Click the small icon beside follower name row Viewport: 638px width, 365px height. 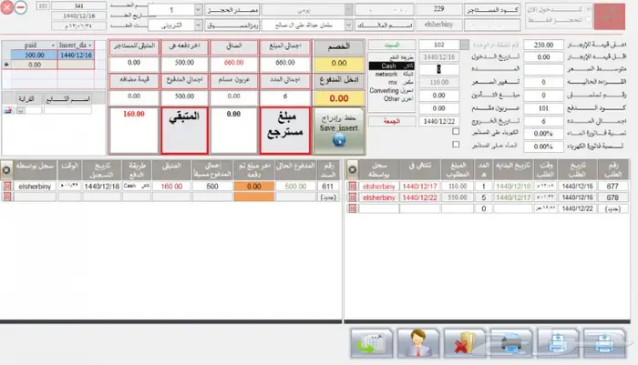[8, 110]
